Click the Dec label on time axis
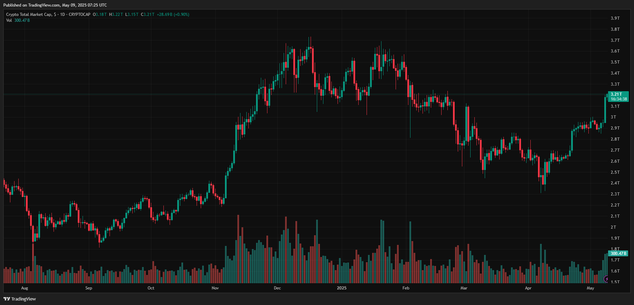 tap(277, 288)
